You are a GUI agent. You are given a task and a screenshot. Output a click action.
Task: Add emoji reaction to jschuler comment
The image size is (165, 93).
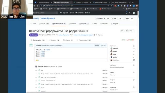coord(102,45)
